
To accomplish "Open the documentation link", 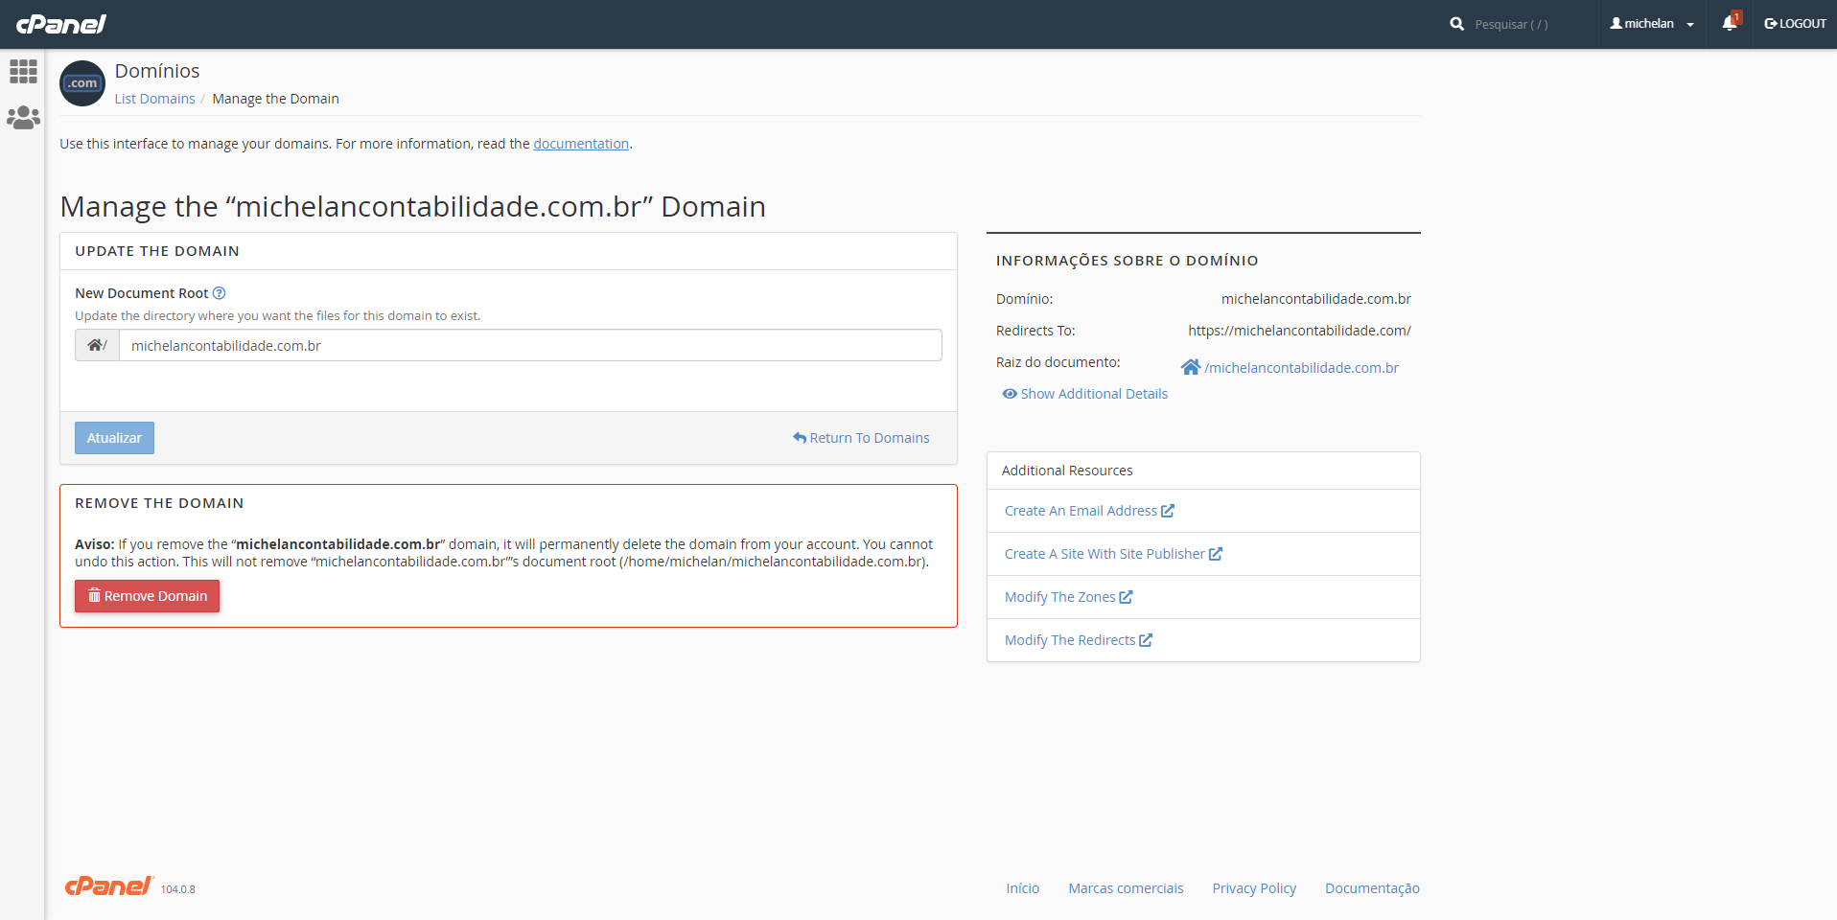I will click(x=581, y=144).
